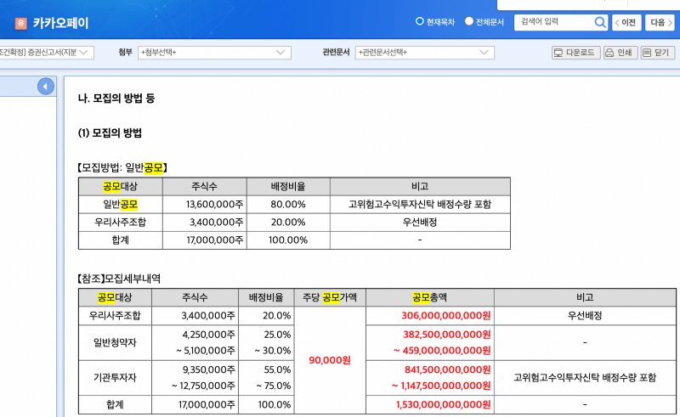Click cell 55.0%
The image size is (680, 417).
pos(277,369)
